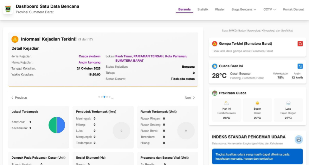The height and width of the screenshot is (165, 309).
Task: Click the Penduduk Terdampak (jiwa) heading
Action: (x=96, y=112)
